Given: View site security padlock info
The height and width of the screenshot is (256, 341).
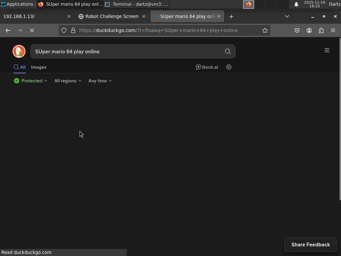Looking at the screenshot, I should coord(73,30).
